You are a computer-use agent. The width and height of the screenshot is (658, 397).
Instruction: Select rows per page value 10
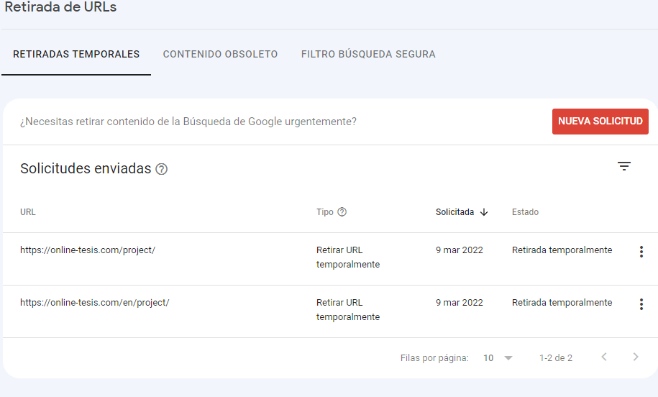click(x=488, y=358)
